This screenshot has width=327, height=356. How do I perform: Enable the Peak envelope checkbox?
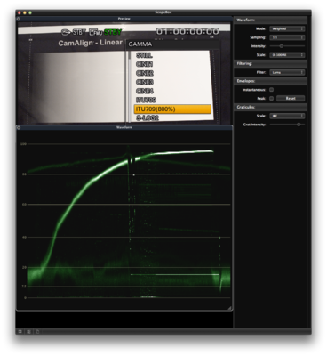point(271,98)
